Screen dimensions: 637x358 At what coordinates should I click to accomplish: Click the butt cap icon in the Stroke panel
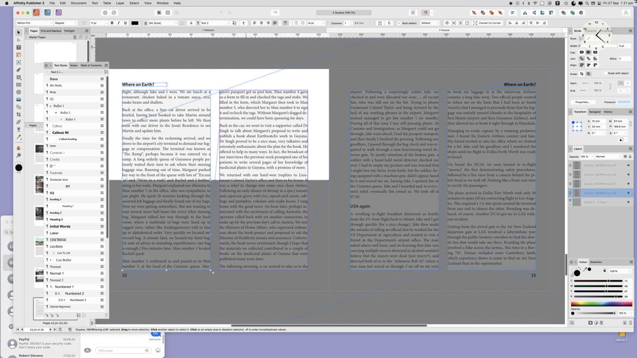pyautogui.click(x=582, y=52)
